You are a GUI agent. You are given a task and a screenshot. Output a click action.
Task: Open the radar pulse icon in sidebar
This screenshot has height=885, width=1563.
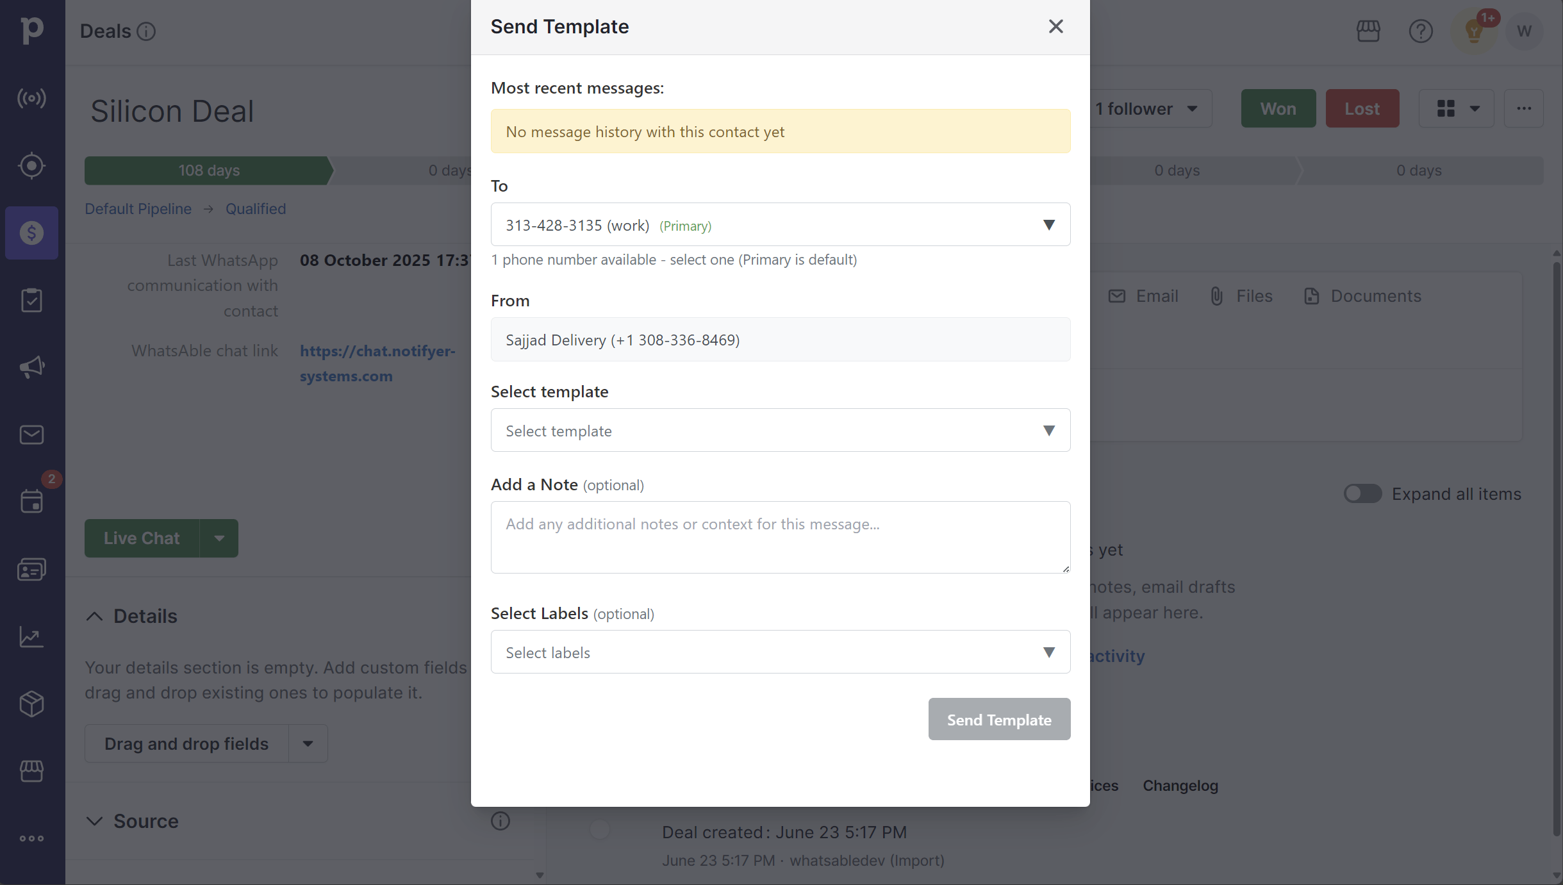[x=31, y=98]
